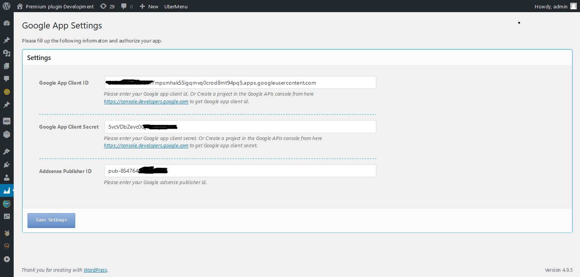Focus the Addsense Publisher ID field

(x=240, y=171)
